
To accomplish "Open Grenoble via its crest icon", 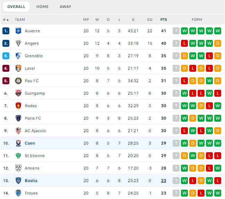I will click(18, 56).
